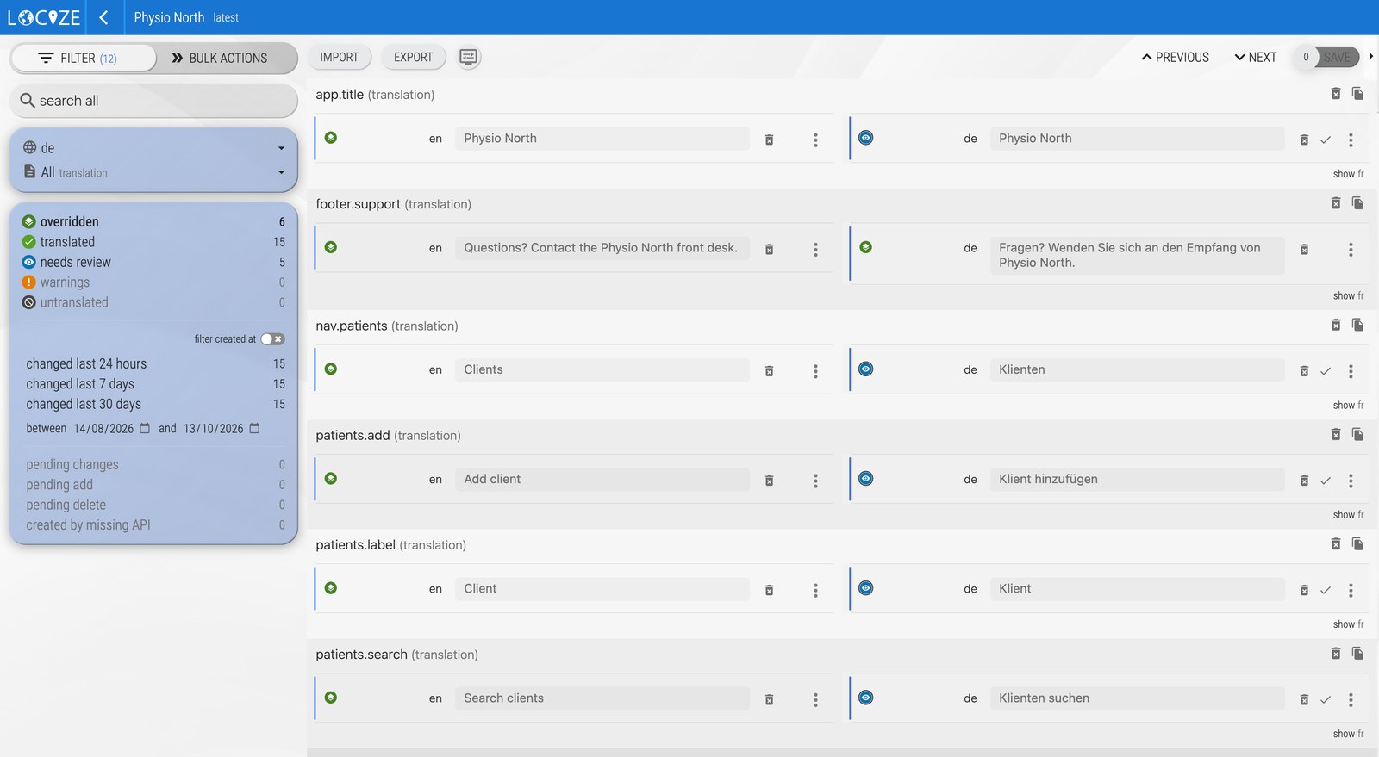
Task: Select the FILTER (12) tab
Action: tap(83, 58)
